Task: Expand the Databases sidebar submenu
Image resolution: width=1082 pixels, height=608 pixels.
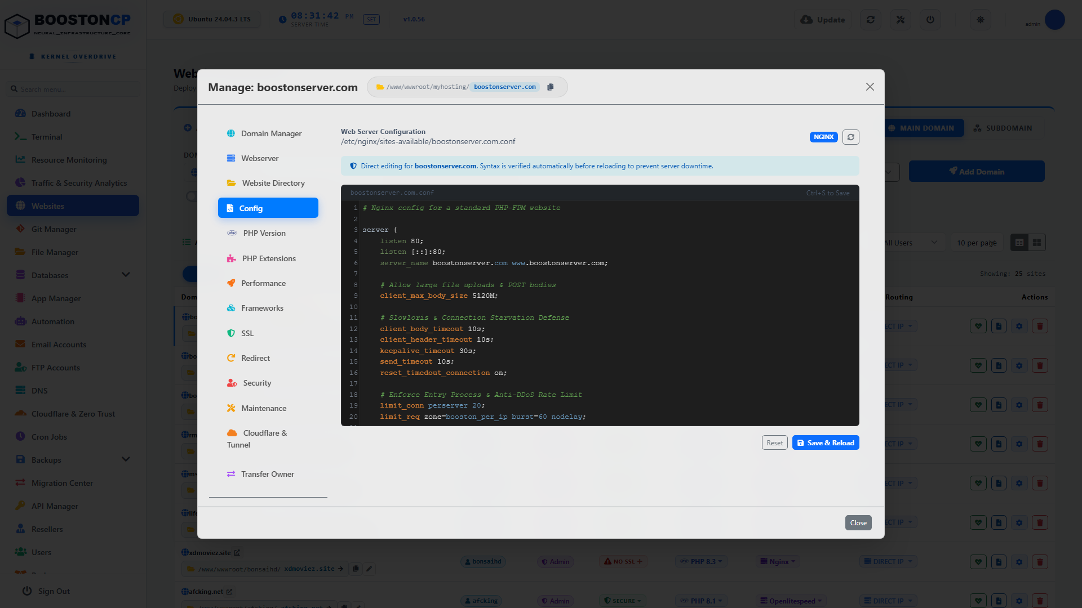Action: coord(126,275)
